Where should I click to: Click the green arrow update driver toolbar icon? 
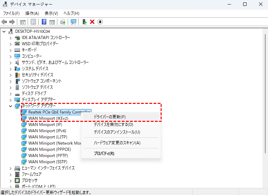pyautogui.click(x=84, y=22)
